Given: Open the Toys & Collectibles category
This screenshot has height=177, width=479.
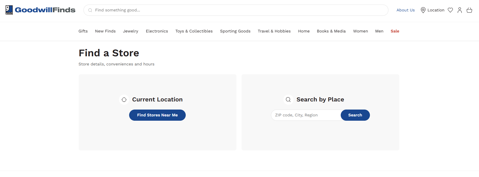Looking at the screenshot, I should click(x=194, y=31).
